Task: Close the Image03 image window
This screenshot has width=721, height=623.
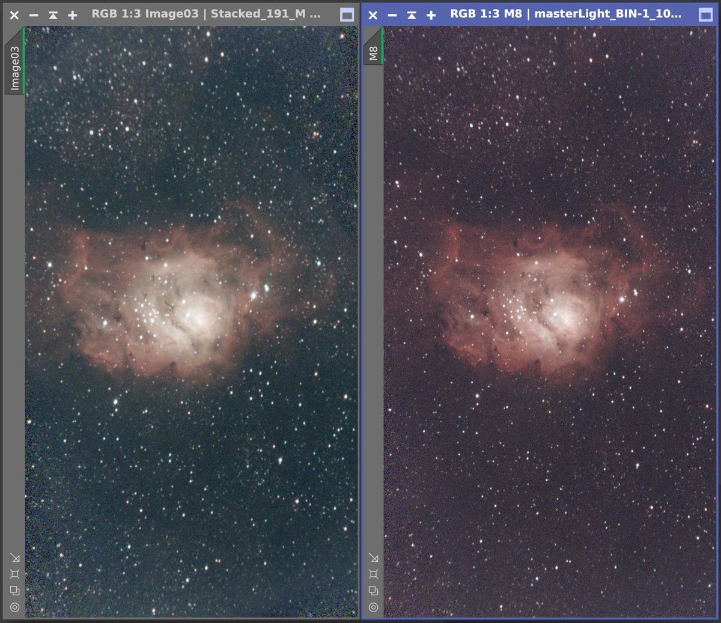Action: click(14, 14)
